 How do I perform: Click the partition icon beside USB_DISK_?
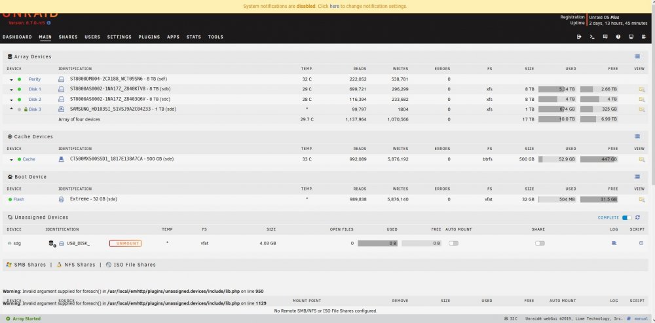[x=52, y=244]
